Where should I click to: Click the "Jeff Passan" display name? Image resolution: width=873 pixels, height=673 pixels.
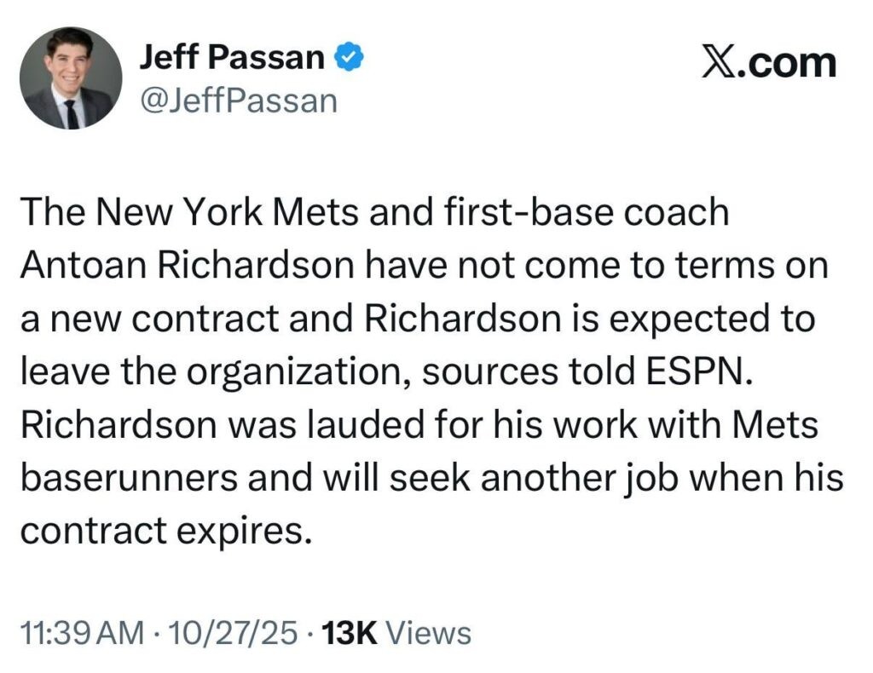[233, 59]
